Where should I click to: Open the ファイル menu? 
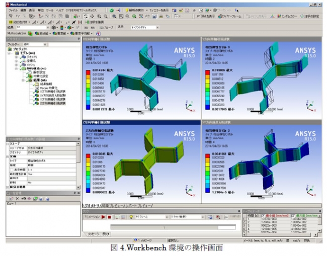13,10
